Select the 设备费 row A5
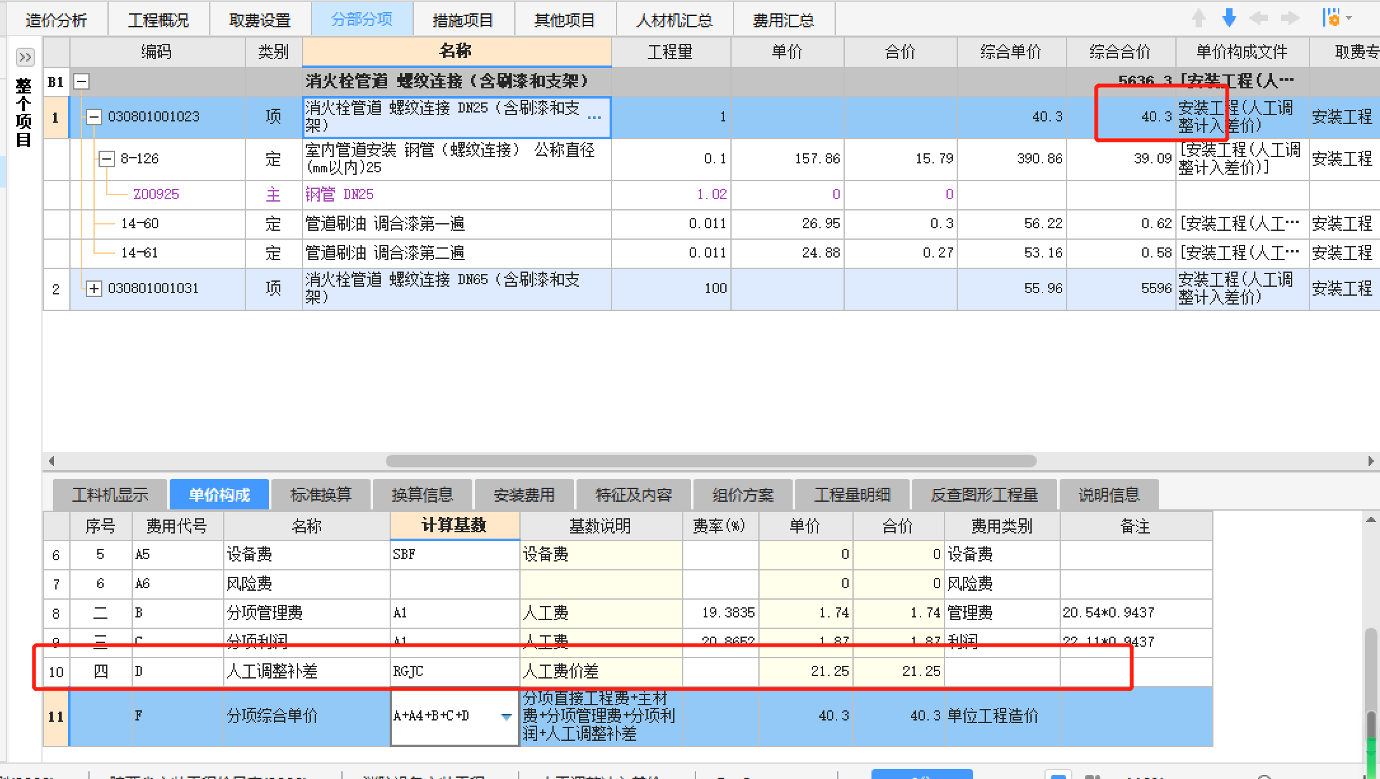1380x779 pixels. (627, 555)
